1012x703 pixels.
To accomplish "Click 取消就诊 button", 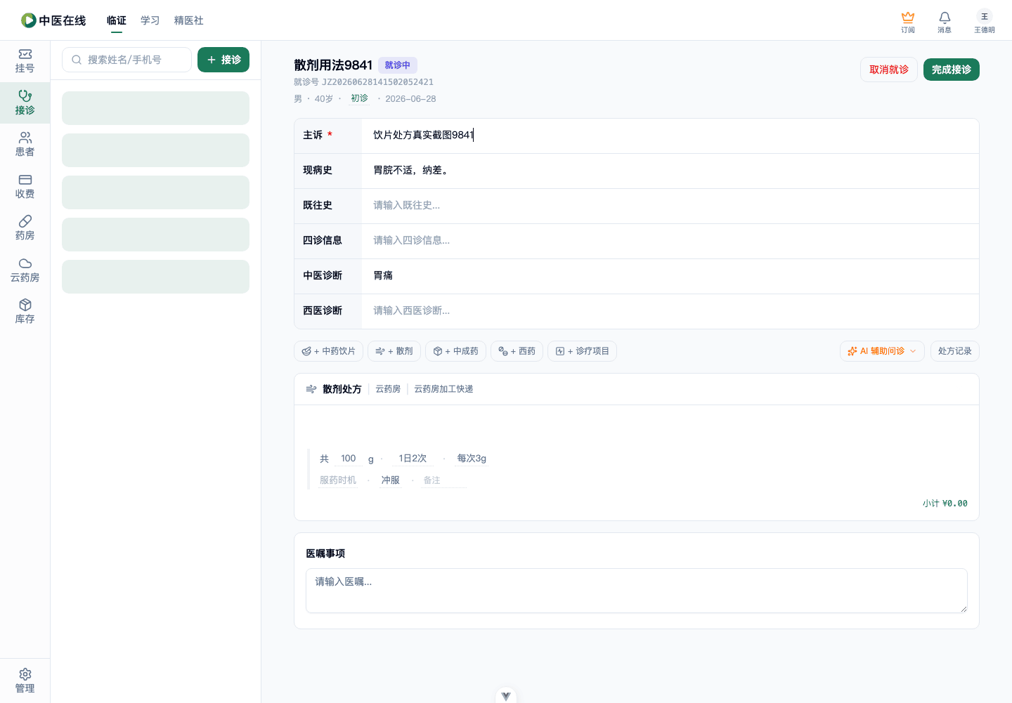I will pyautogui.click(x=889, y=70).
